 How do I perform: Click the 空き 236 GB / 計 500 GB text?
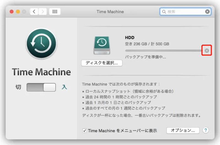(x=147, y=44)
